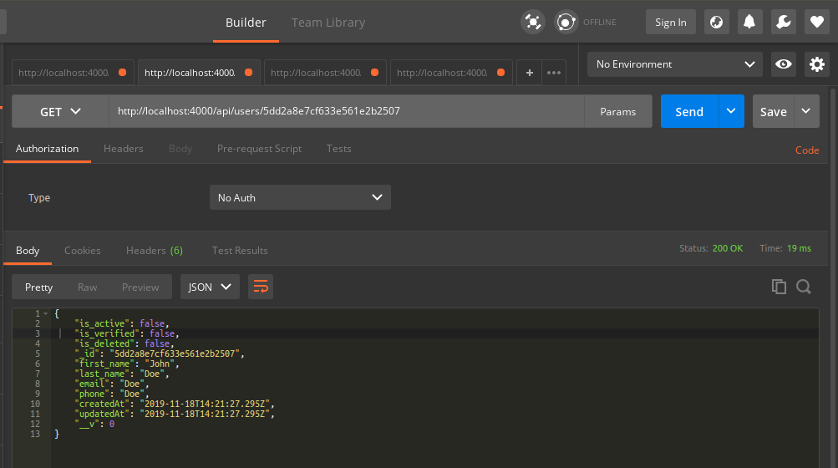Toggle line wrap in response body

pyautogui.click(x=261, y=287)
